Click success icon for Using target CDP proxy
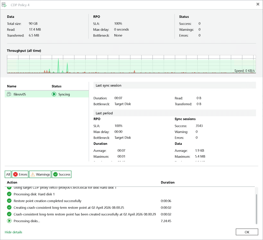This screenshot has width=263, height=240. (x=9, y=188)
